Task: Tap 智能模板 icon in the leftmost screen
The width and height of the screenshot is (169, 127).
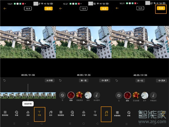Action: [5, 113]
